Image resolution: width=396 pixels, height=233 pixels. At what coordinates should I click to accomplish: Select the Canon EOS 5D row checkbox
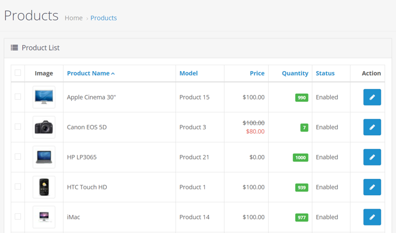pos(17,126)
